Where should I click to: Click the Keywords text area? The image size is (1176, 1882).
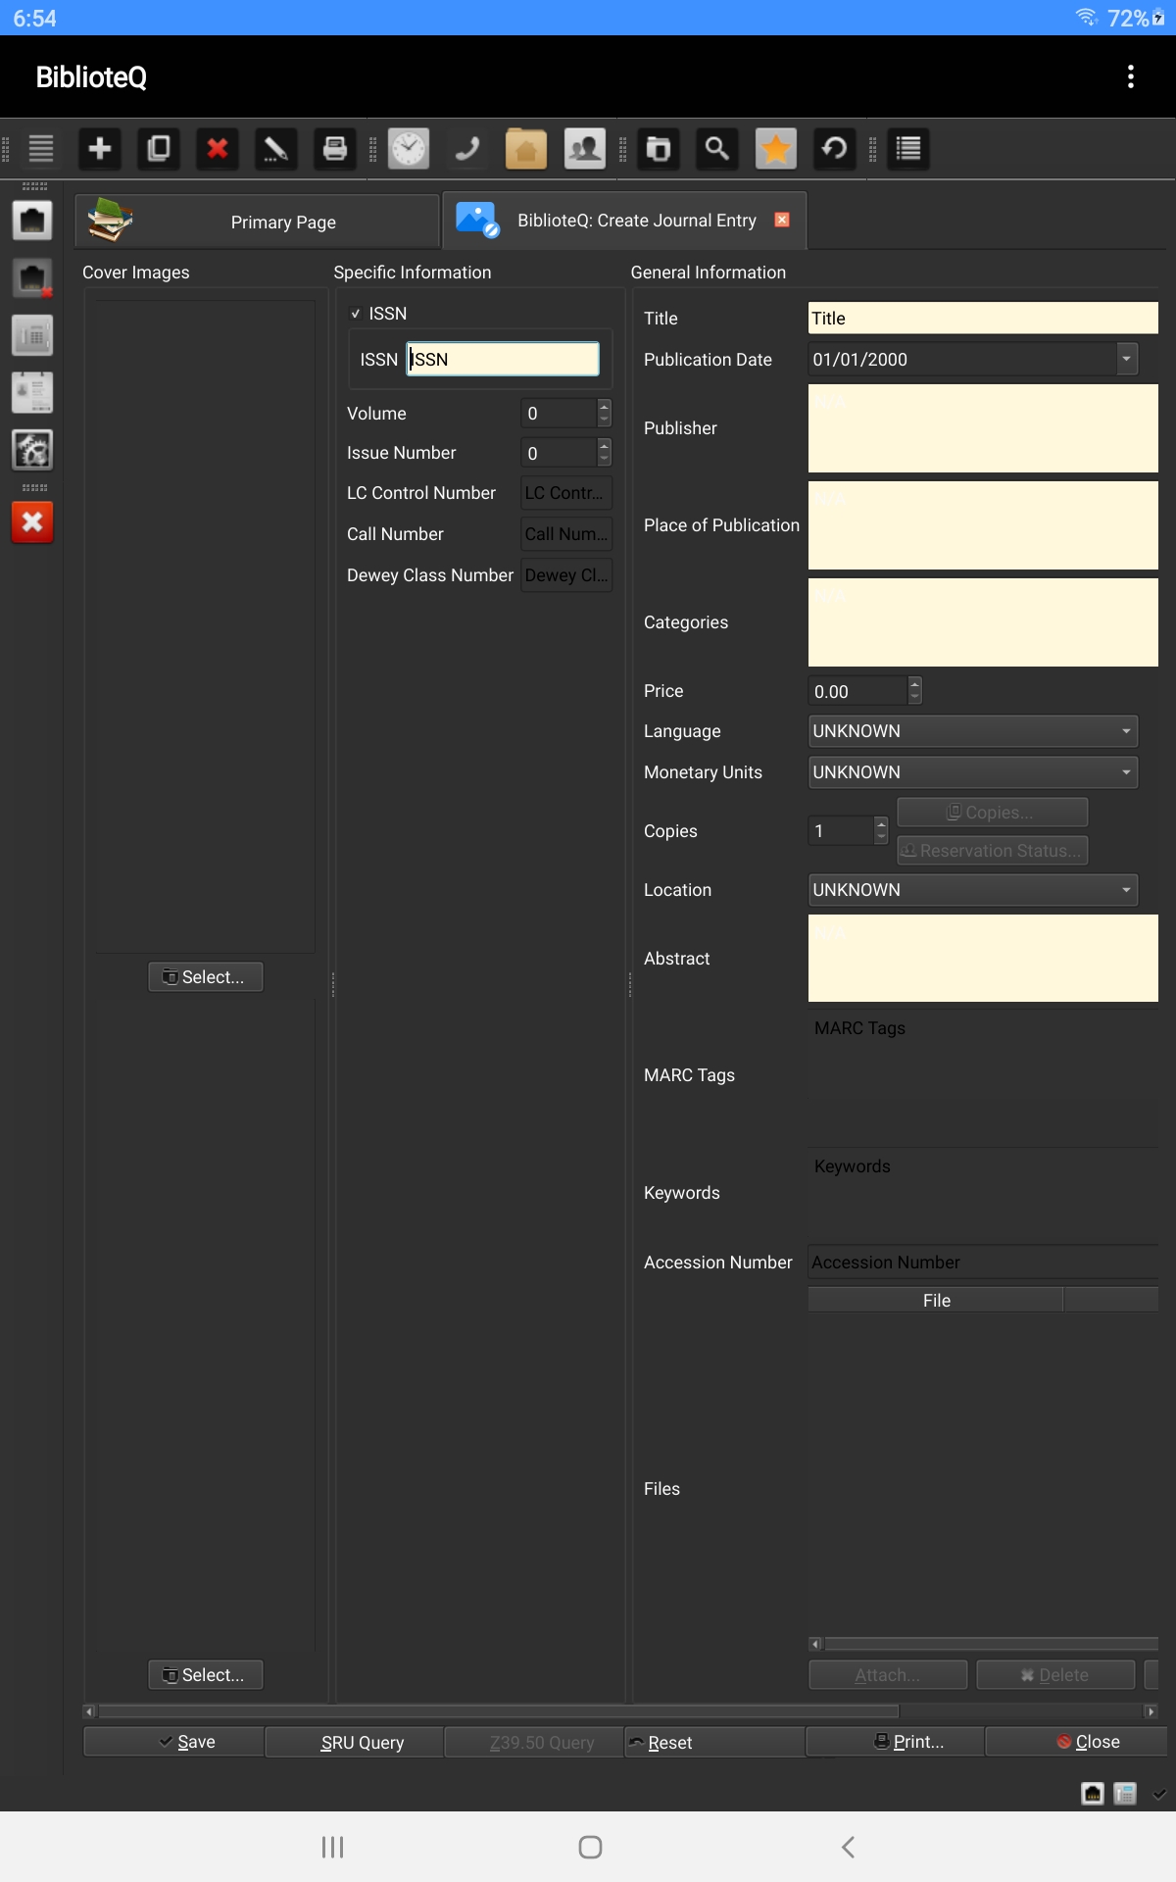pos(983,1193)
